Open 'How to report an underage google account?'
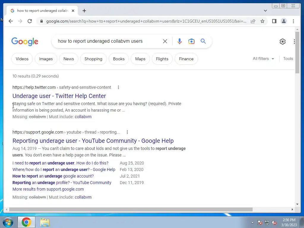 pyautogui.click(x=53, y=176)
